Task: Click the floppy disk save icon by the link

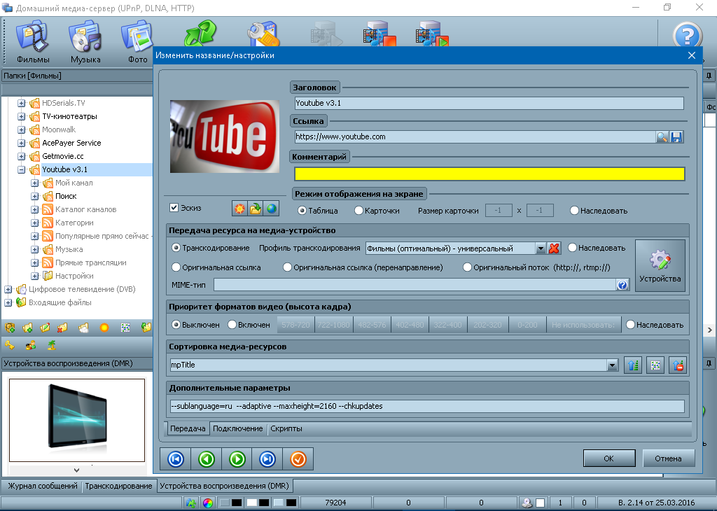Action: tap(676, 137)
